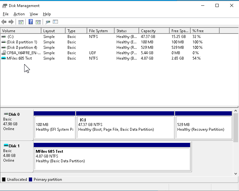Toggle the Show/Hide Action Pane icon
Viewport: 239px width, 191px height.
tap(38, 22)
